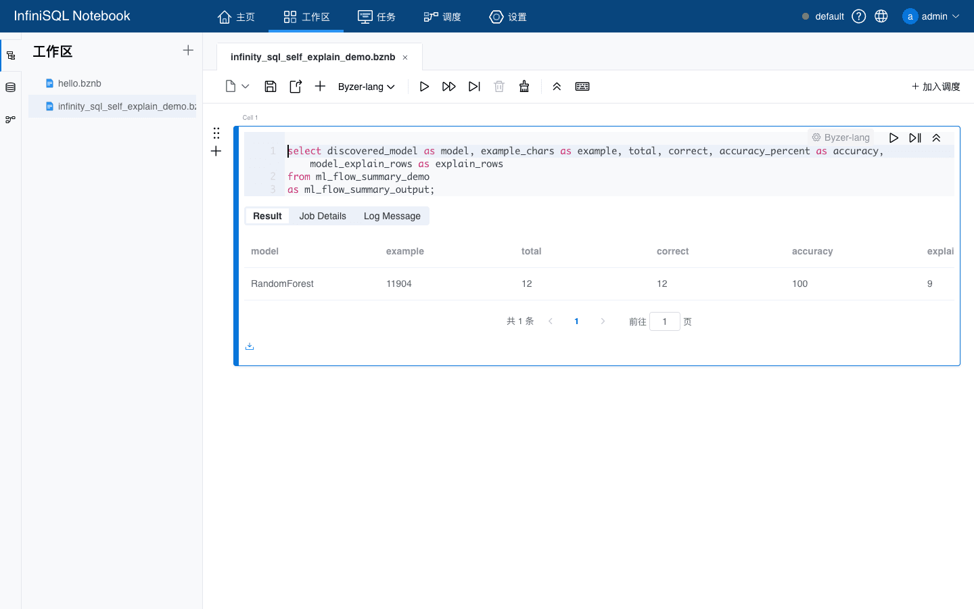Run to next cell toolbar icon
The height and width of the screenshot is (609, 974).
point(474,87)
